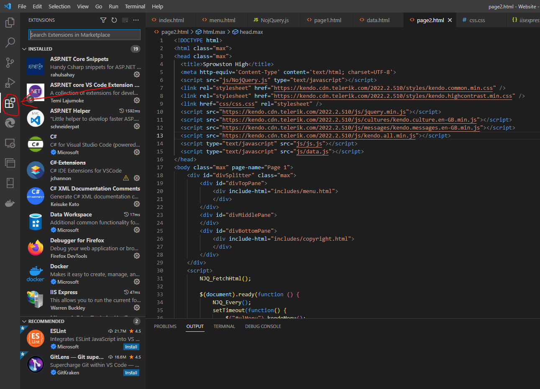Open manage gear for IIS Express
Screen dimensions: 540x389
pyautogui.click(x=137, y=308)
